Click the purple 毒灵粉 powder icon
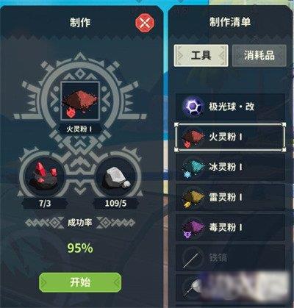The height and width of the screenshot is (308, 294). coord(193,229)
